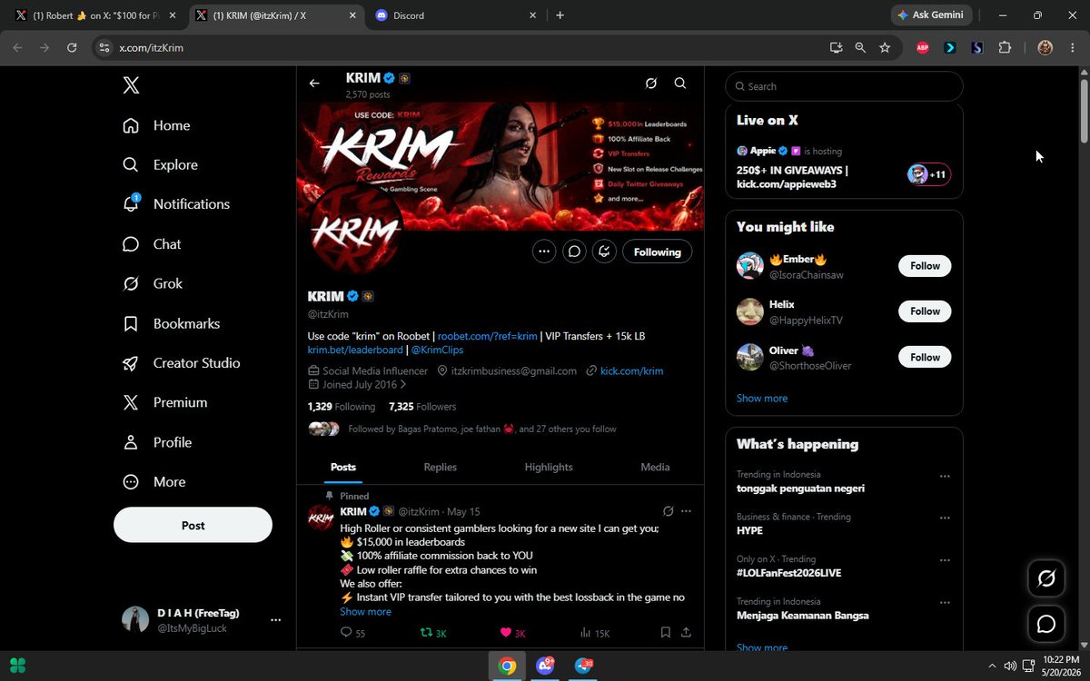
Task: Follow Helix @HappyHelixTV
Action: [926, 311]
